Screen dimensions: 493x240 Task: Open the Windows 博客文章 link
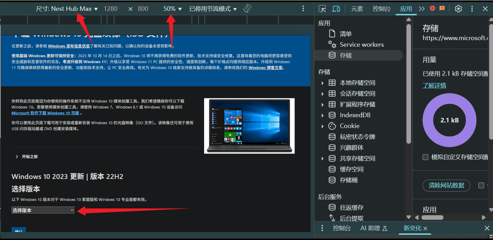coord(266,68)
